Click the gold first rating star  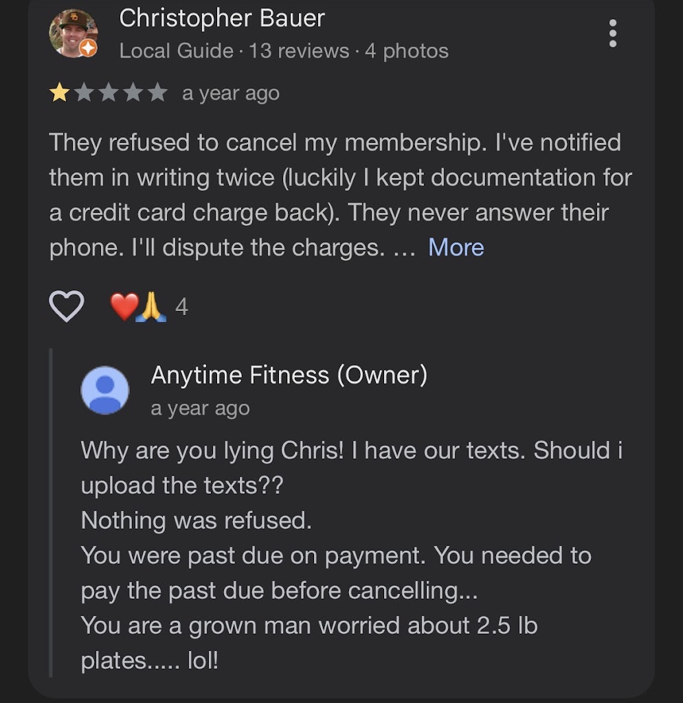59,93
